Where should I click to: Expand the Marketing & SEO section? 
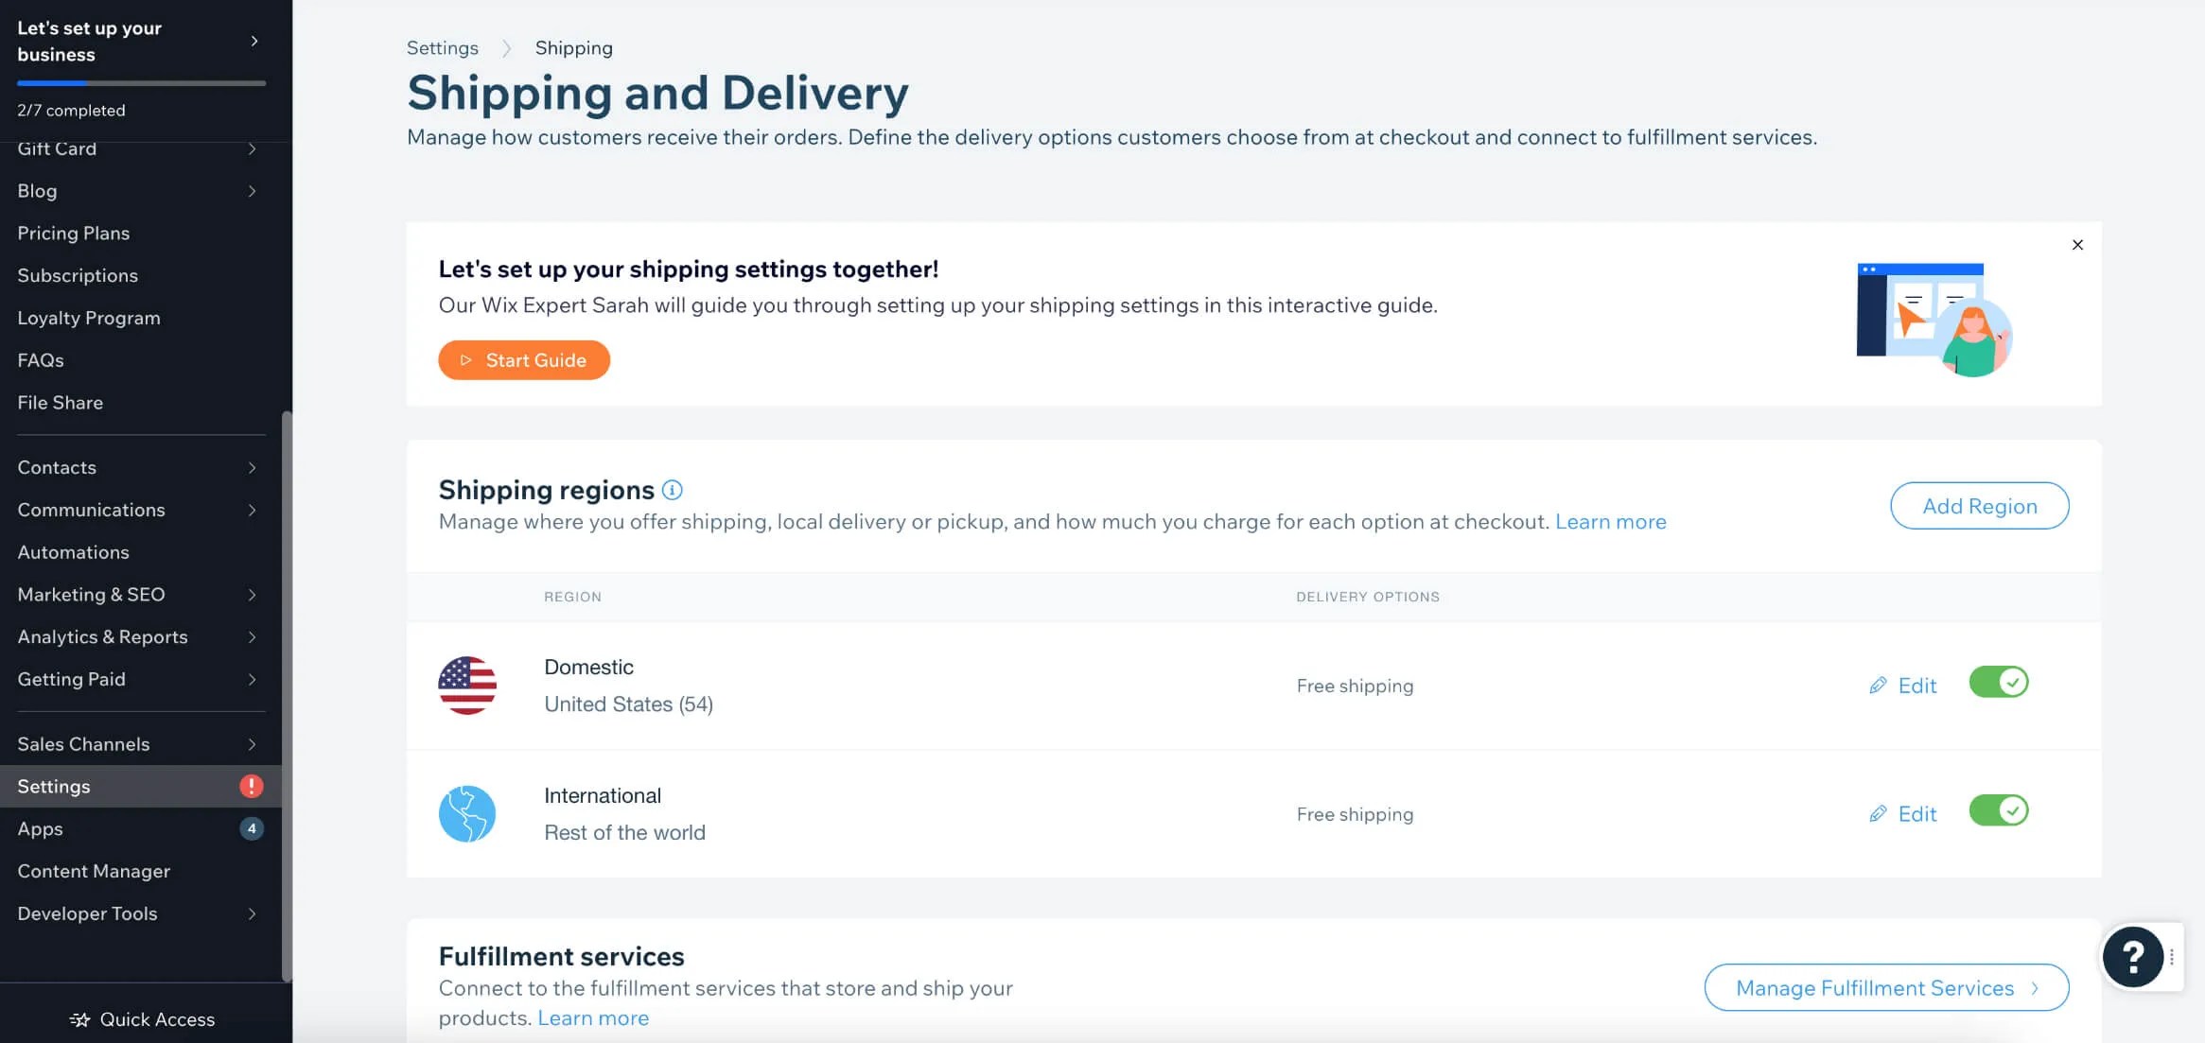click(x=252, y=594)
